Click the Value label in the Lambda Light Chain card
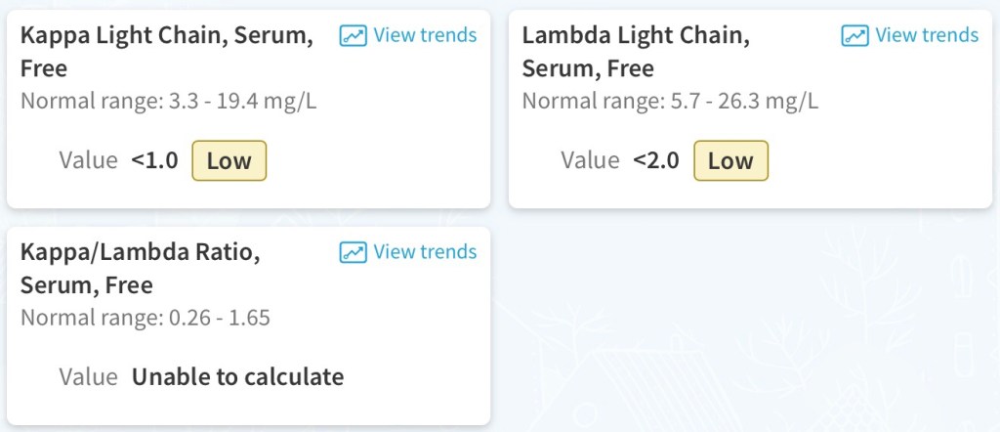The height and width of the screenshot is (432, 1000). coord(590,160)
